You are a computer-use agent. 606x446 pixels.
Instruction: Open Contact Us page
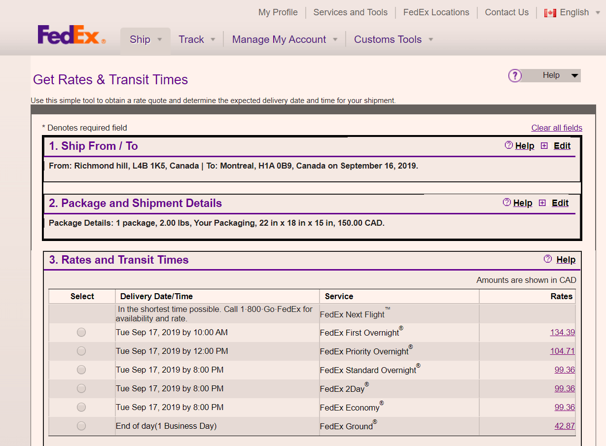pos(507,12)
